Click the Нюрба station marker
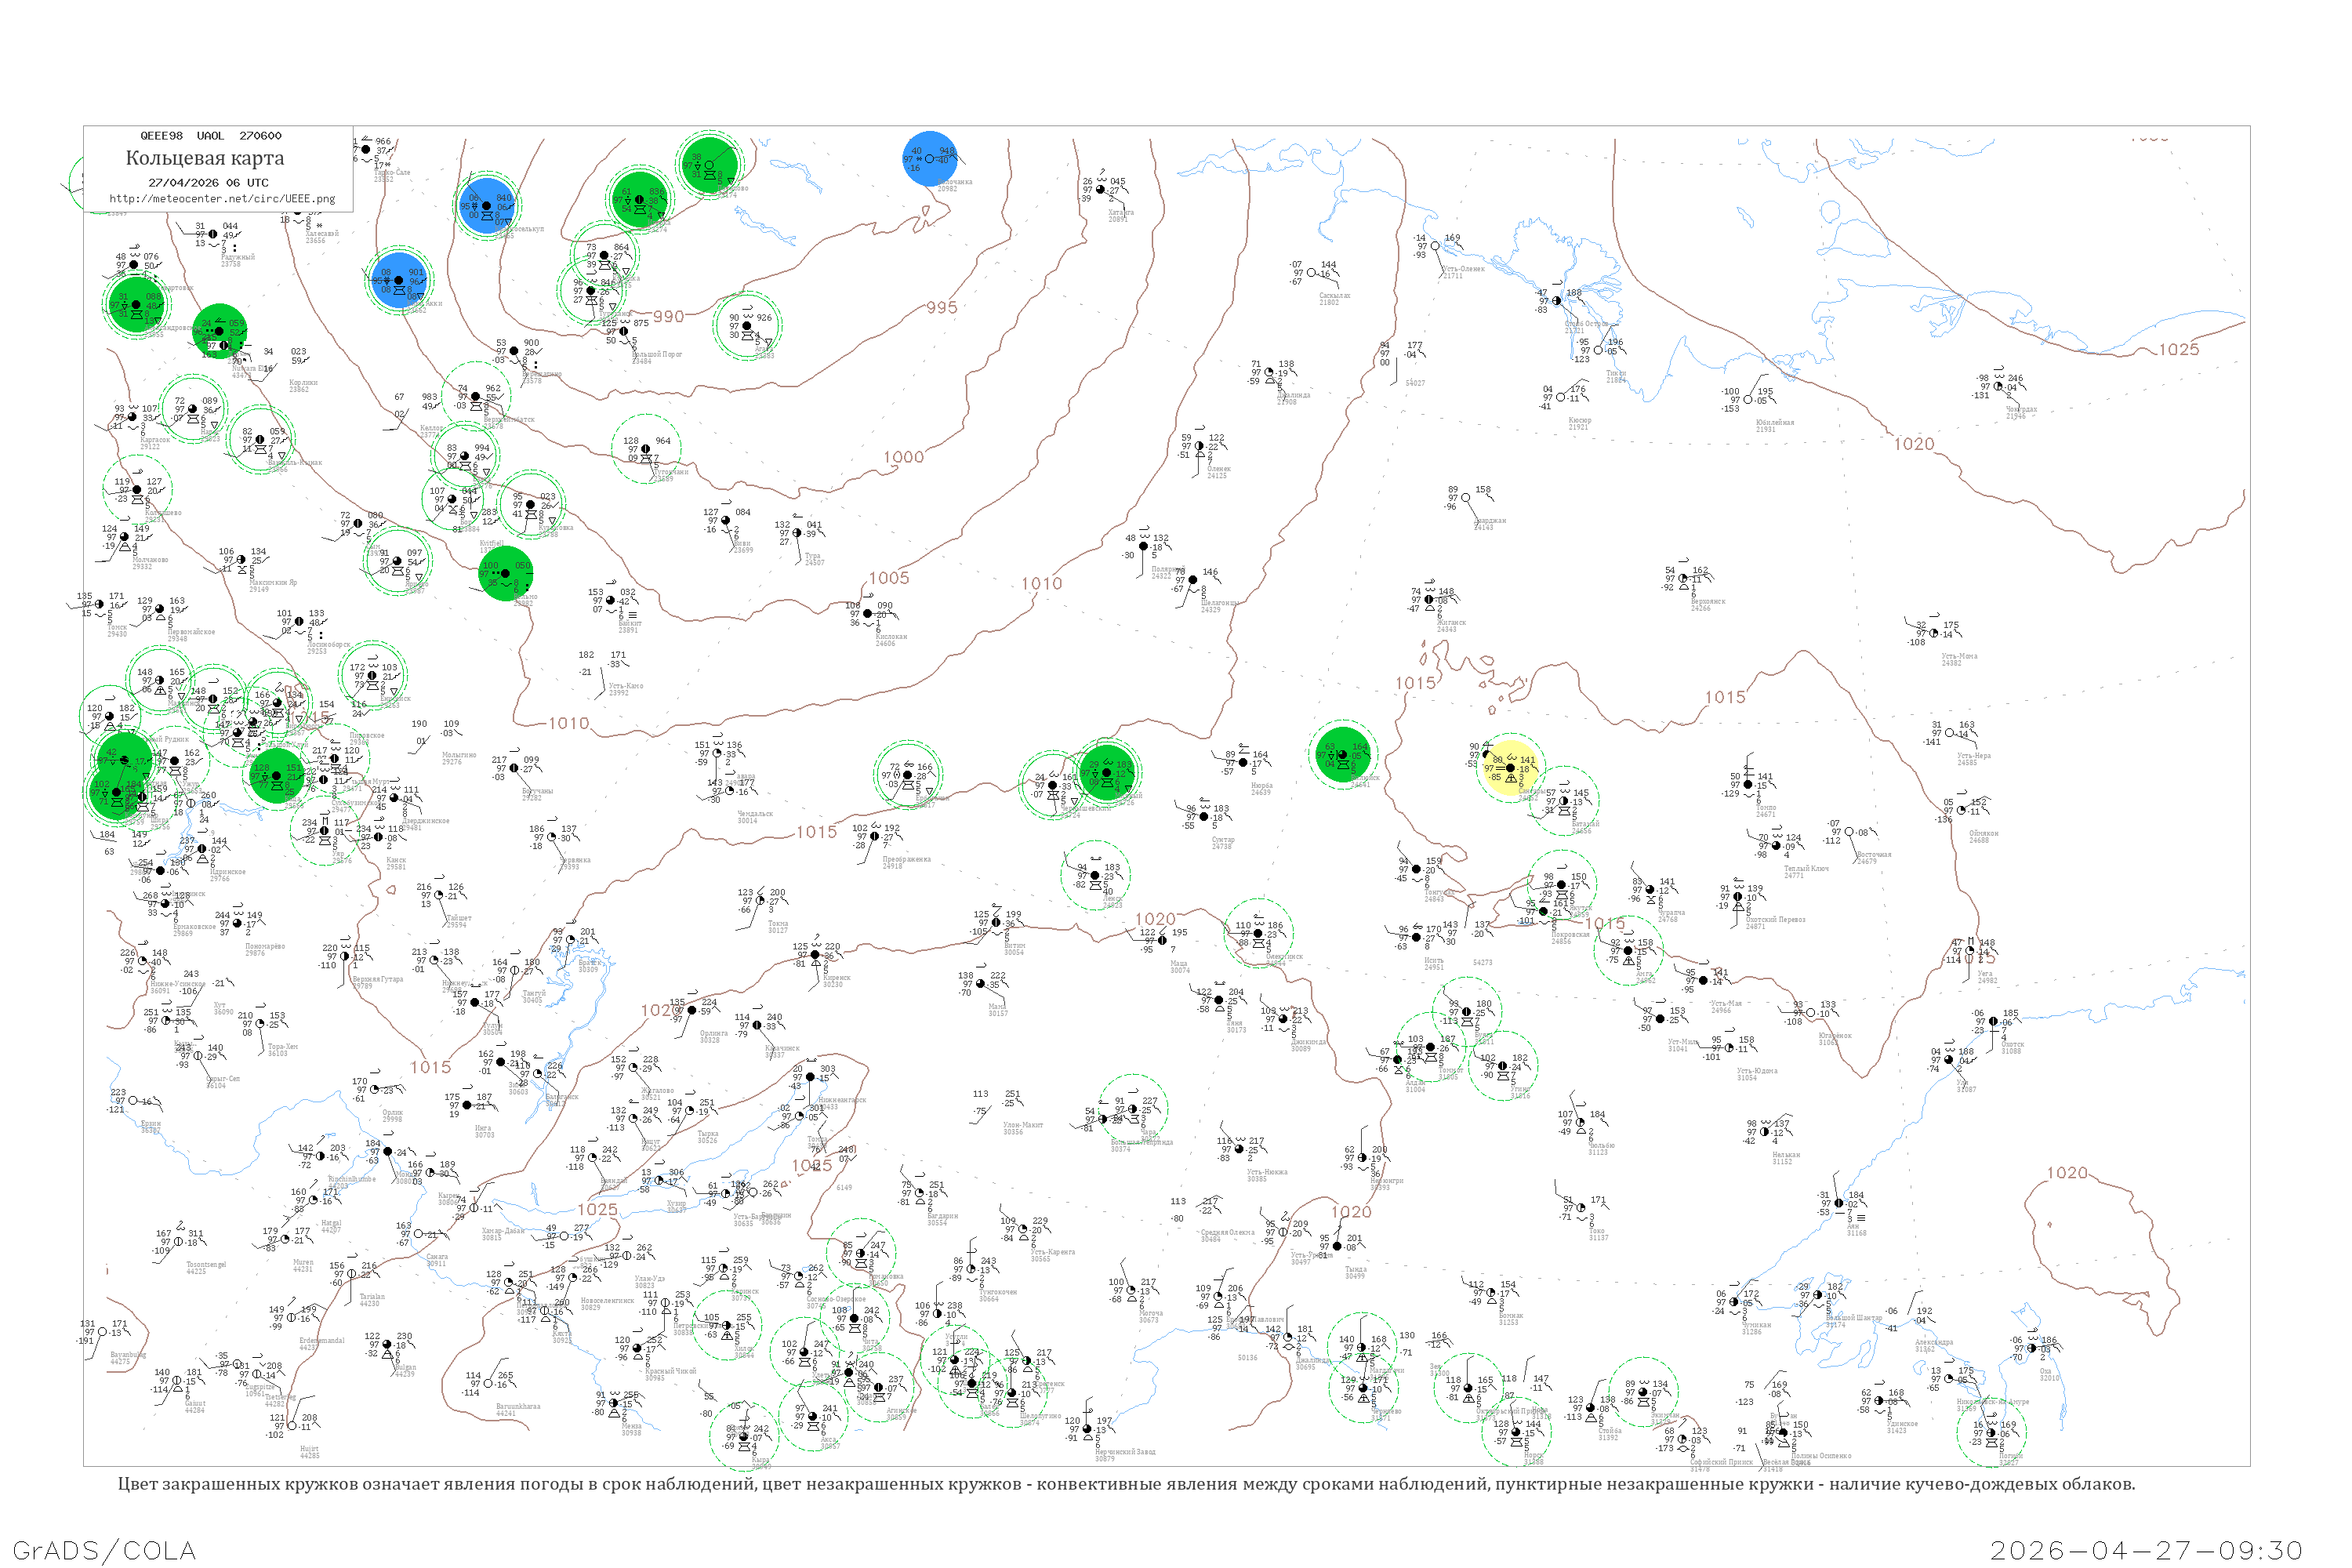The width and height of the screenshot is (2352, 1568). pos(1243,763)
